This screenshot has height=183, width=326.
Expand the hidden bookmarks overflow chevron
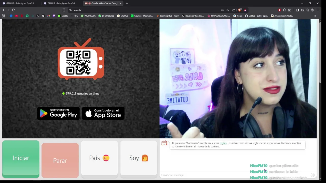pos(315,16)
